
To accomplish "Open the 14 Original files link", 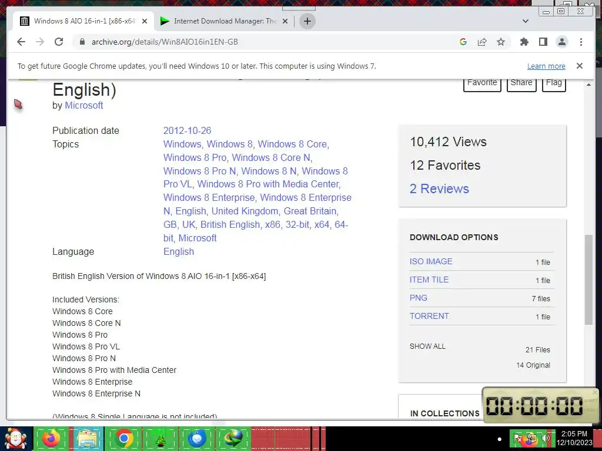I will (533, 365).
